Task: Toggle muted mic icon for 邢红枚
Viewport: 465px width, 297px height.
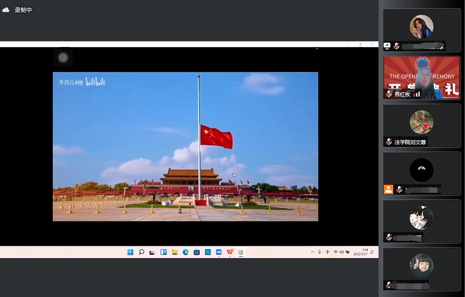Action: (389, 94)
